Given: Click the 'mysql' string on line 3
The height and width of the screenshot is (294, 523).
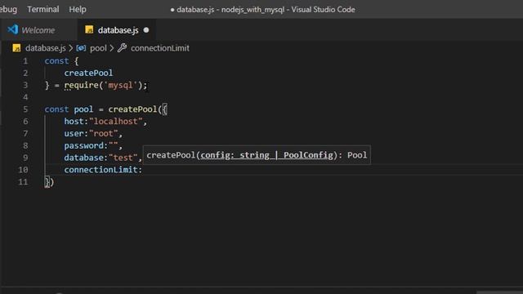Looking at the screenshot, I should pyautogui.click(x=120, y=85).
